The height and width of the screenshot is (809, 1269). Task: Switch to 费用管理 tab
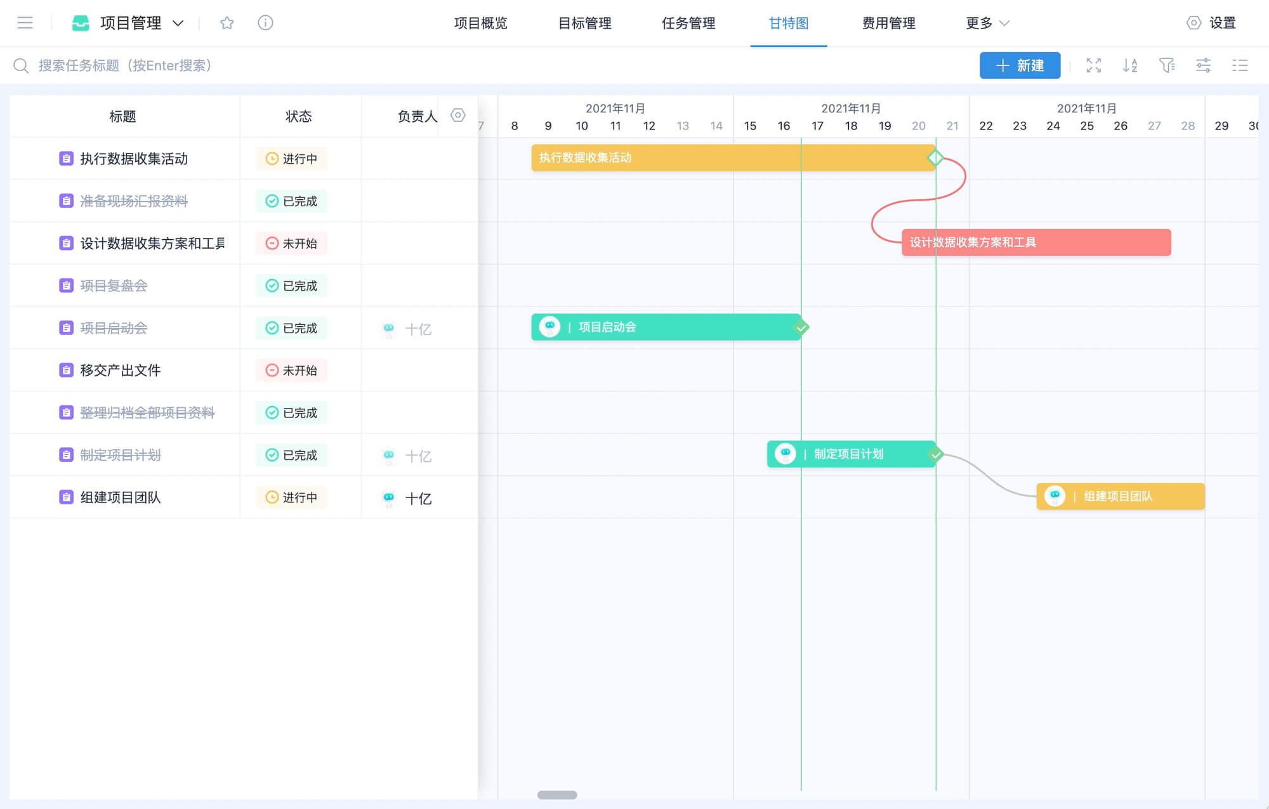click(888, 23)
